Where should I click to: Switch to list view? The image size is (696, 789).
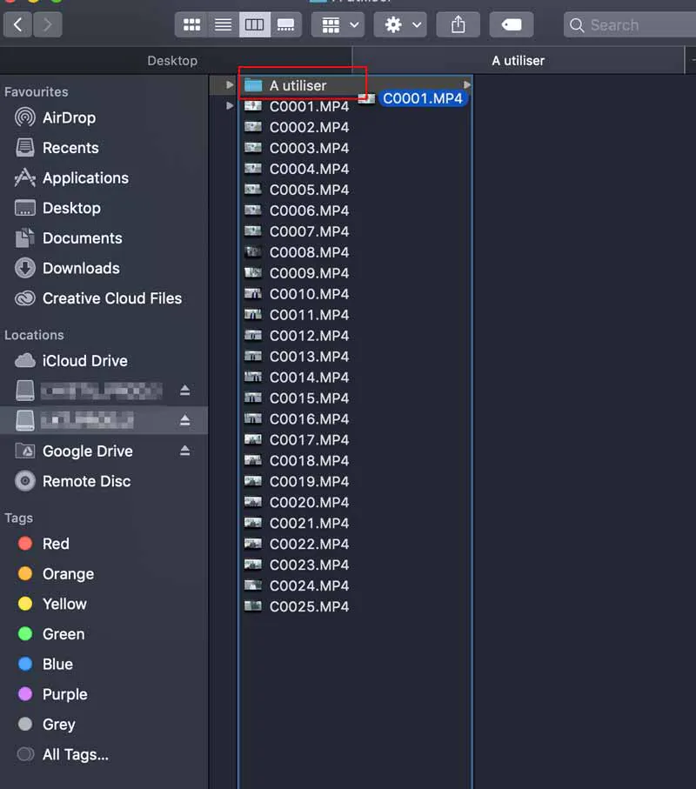pyautogui.click(x=223, y=24)
